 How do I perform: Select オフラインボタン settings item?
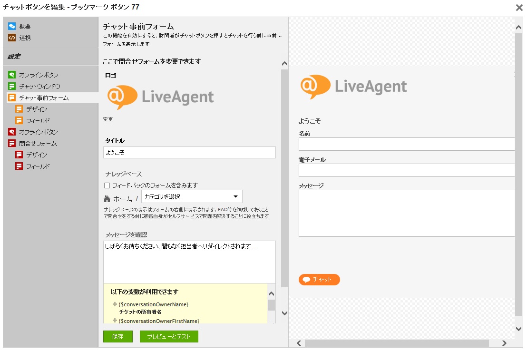tap(39, 132)
